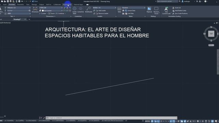Toggle grid display in status bar
Viewport: 219px width, 123px height.
(152, 121)
